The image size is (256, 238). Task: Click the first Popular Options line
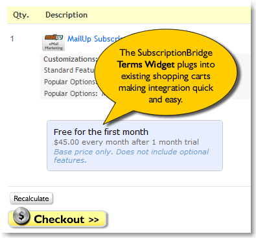coord(69,82)
